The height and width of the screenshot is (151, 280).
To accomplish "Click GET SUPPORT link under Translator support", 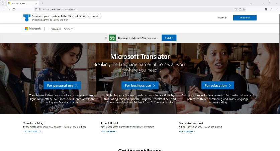I will coord(187,132).
